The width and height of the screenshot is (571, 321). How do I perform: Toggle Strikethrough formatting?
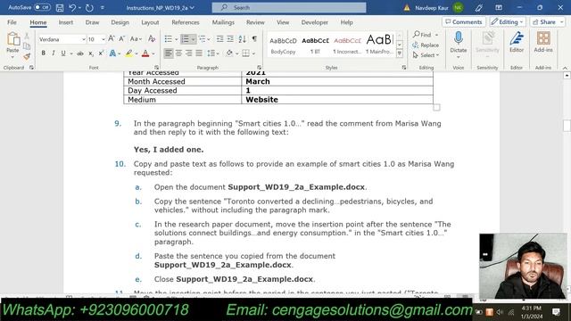pyautogui.click(x=80, y=53)
